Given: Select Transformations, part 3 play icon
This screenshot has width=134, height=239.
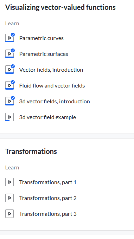Looking at the screenshot, I should coord(9,214).
